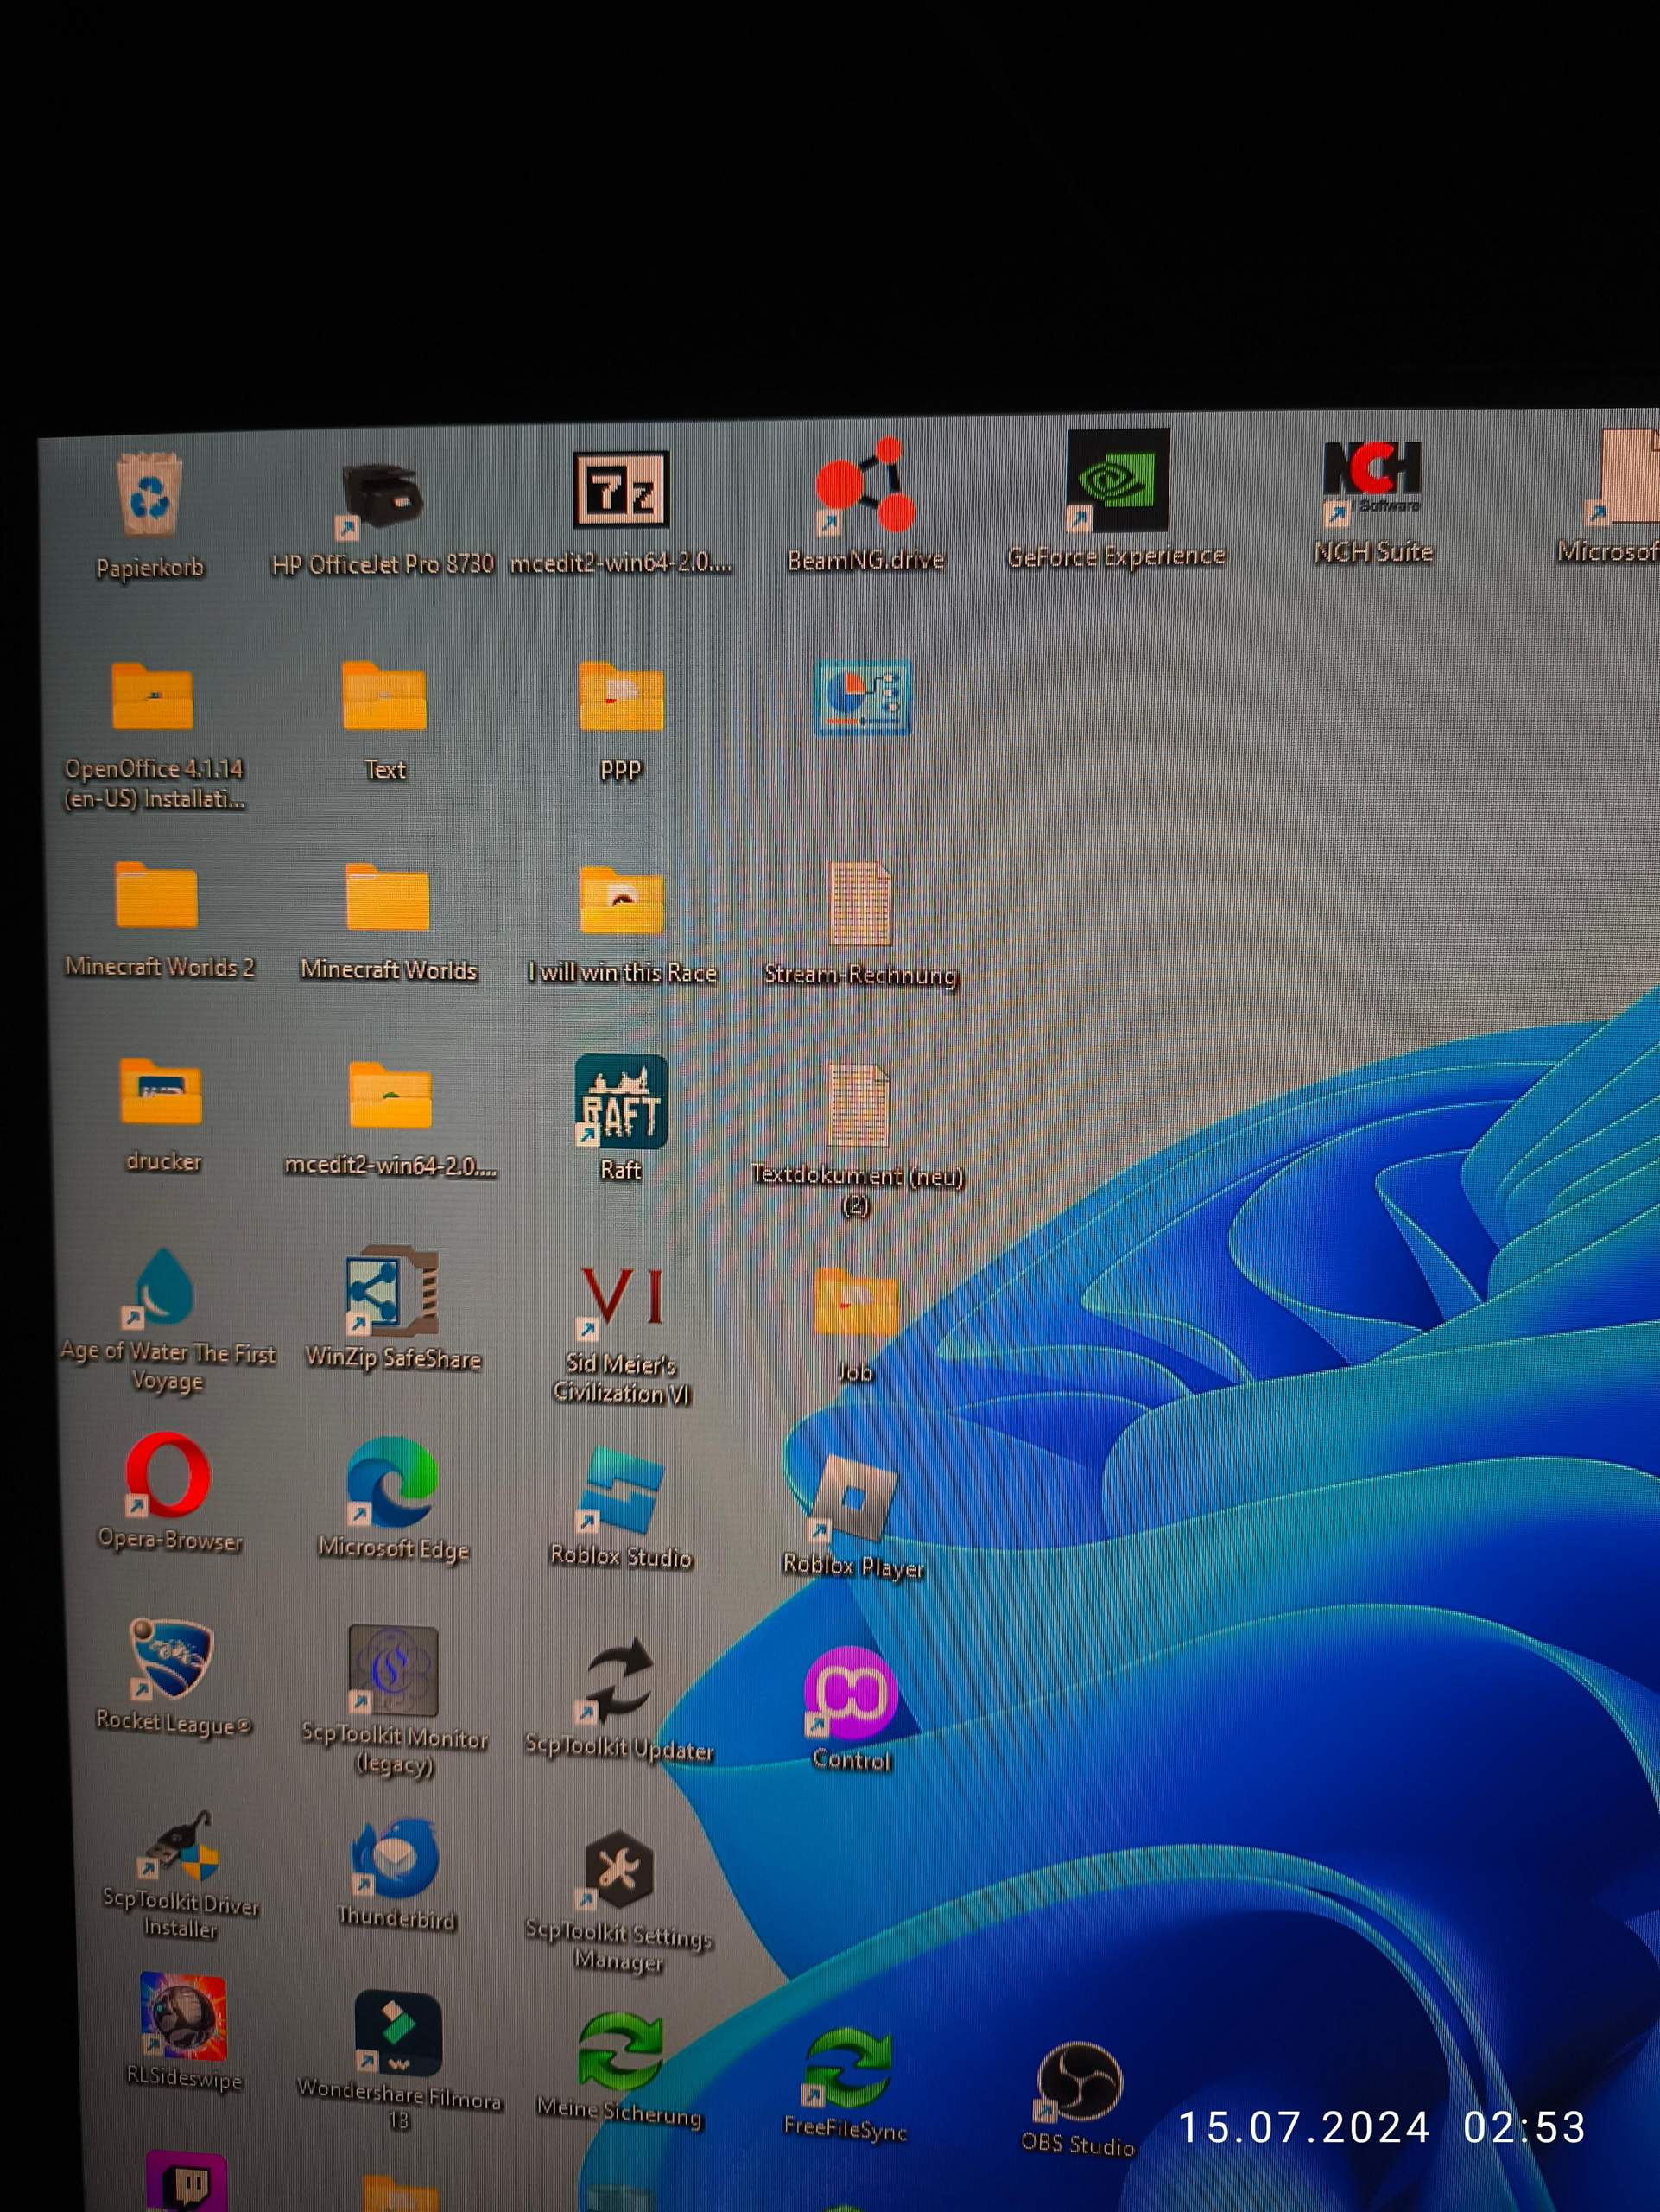Open Roblox Studio
The height and width of the screenshot is (2212, 1660).
pos(621,1491)
